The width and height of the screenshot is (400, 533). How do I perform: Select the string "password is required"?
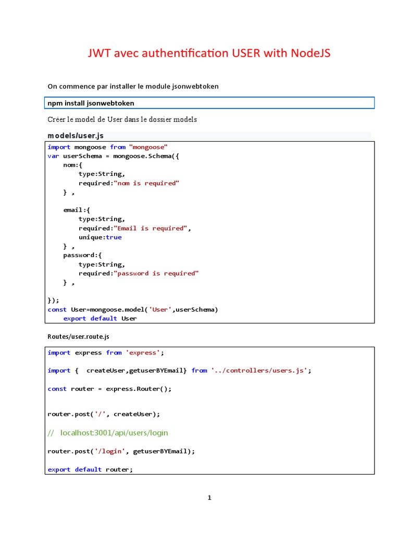pyautogui.click(x=156, y=273)
